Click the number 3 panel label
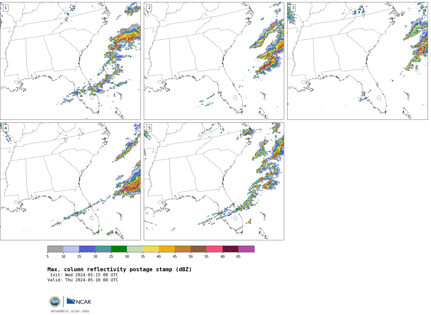The image size is (431, 315). pos(293,8)
